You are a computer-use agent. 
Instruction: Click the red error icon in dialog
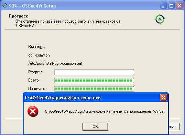tap(33, 111)
